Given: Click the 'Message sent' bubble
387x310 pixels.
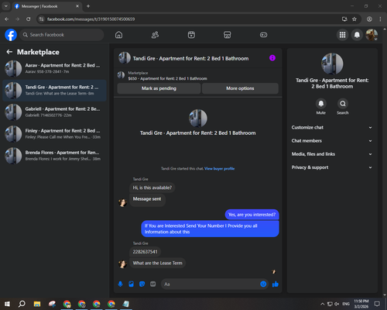Looking at the screenshot, I should (x=147, y=199).
